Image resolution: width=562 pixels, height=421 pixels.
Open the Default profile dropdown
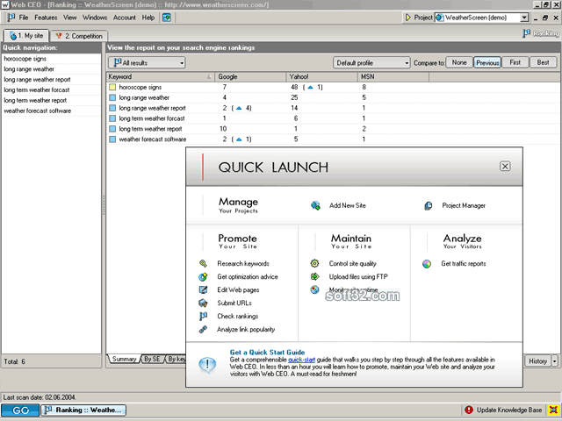(371, 62)
